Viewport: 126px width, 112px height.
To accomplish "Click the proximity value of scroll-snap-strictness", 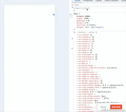I will point(112,68).
